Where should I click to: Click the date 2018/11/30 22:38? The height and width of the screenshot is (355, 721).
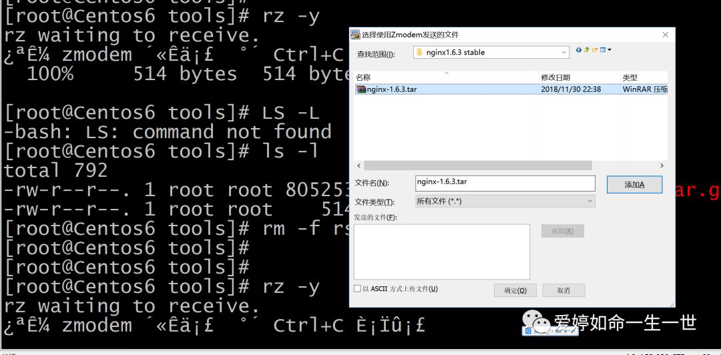click(571, 89)
